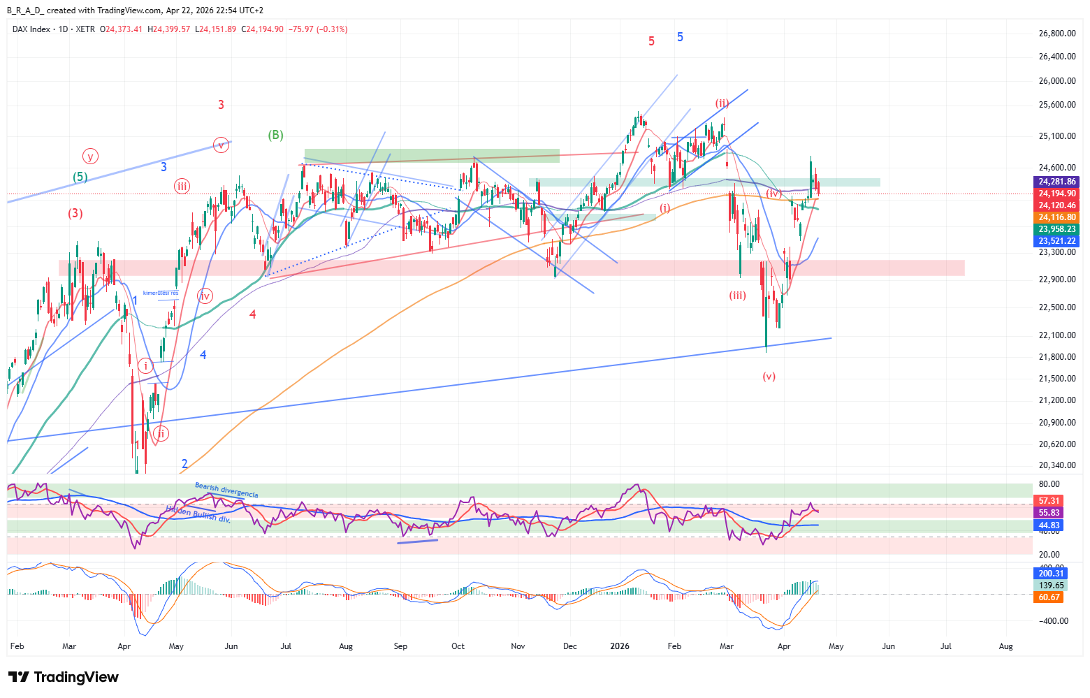Select the circled 'v' wave marker
The height and width of the screenshot is (698, 1090).
221,145
